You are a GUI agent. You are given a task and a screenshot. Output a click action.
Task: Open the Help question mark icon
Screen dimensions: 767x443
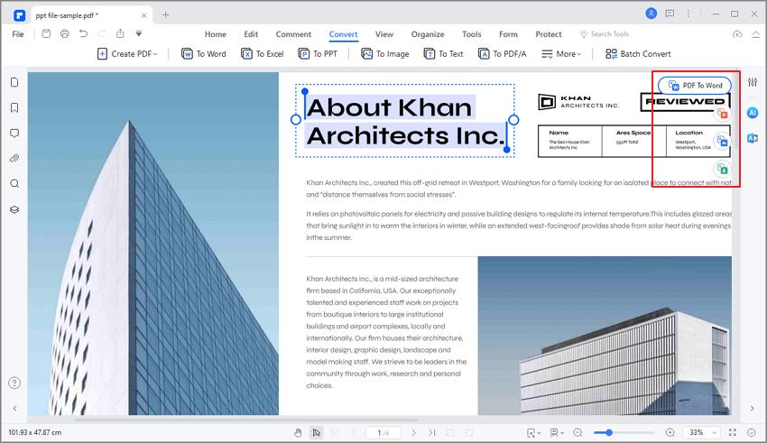[14, 383]
